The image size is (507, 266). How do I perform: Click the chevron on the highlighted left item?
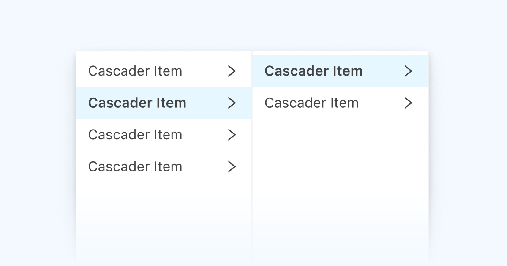point(232,103)
